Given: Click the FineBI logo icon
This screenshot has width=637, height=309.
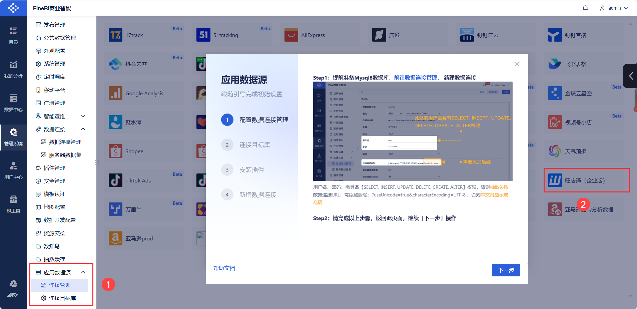Looking at the screenshot, I should (13, 8).
